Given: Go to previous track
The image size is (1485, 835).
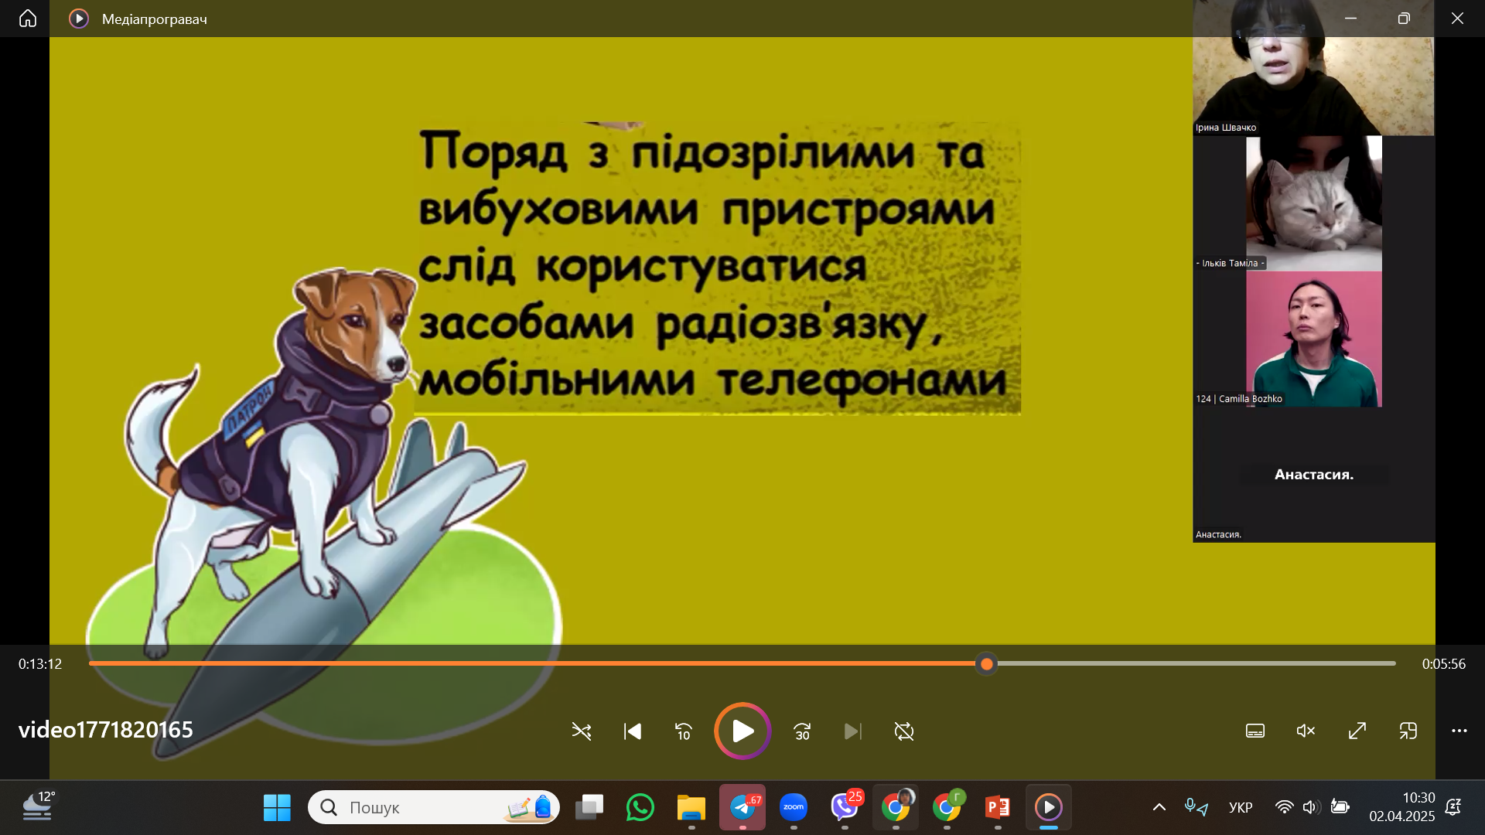Looking at the screenshot, I should [x=633, y=731].
